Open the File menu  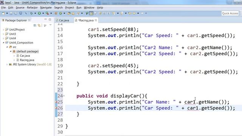coord(3,8)
